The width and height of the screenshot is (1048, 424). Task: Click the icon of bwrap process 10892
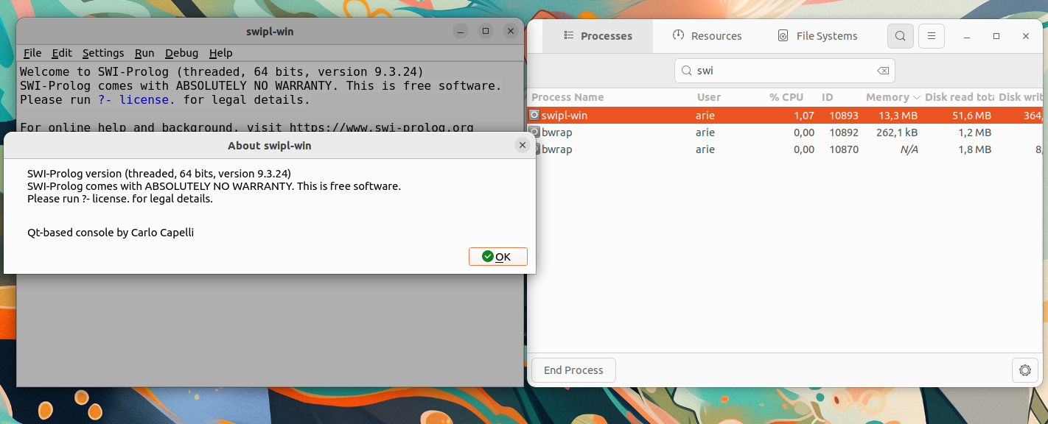(534, 132)
